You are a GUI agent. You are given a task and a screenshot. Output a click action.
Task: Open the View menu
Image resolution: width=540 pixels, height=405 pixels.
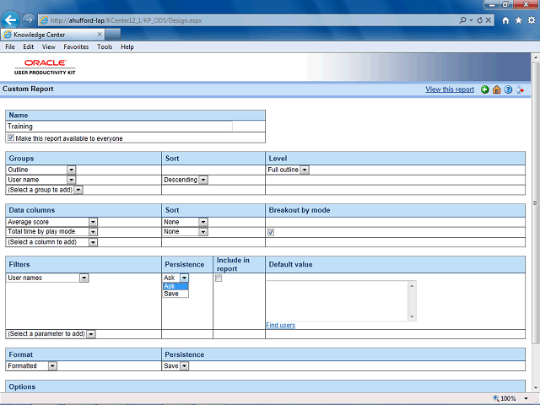(x=49, y=47)
